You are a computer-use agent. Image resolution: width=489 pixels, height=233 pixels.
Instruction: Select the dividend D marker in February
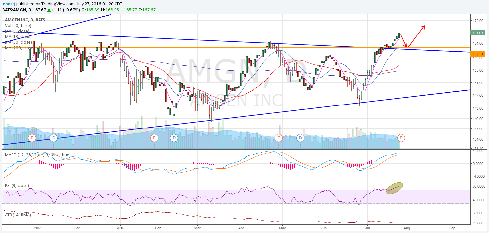(174, 138)
